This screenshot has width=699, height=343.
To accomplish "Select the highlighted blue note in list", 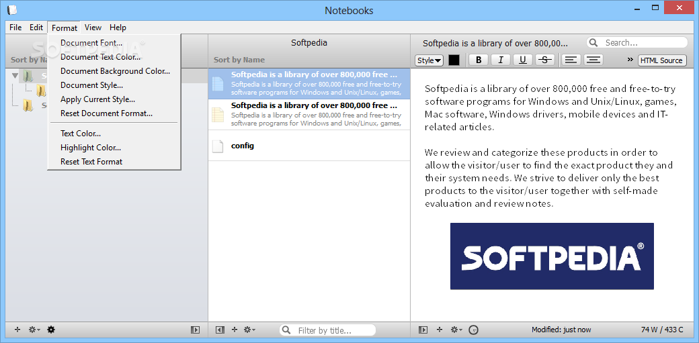I will tap(309, 84).
